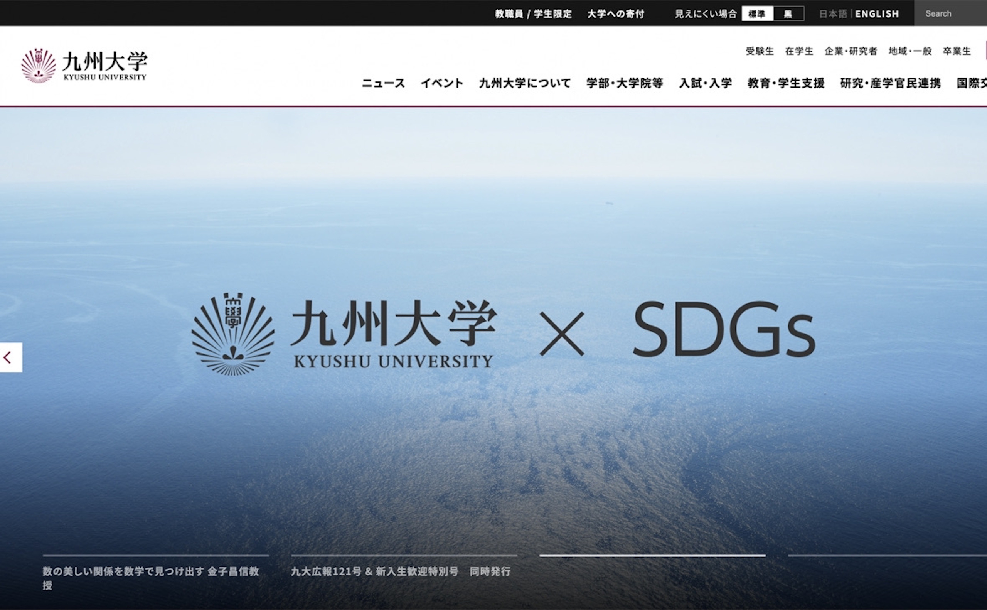Click the Kyushu University header logo
The image size is (987, 610).
(84, 66)
